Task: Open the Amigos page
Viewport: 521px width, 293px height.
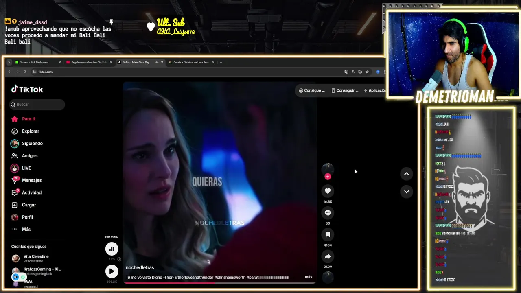Action: point(29,156)
